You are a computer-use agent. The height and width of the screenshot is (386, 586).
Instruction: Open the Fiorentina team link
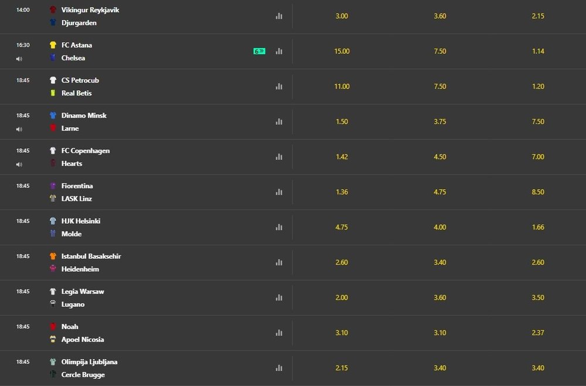click(x=77, y=186)
